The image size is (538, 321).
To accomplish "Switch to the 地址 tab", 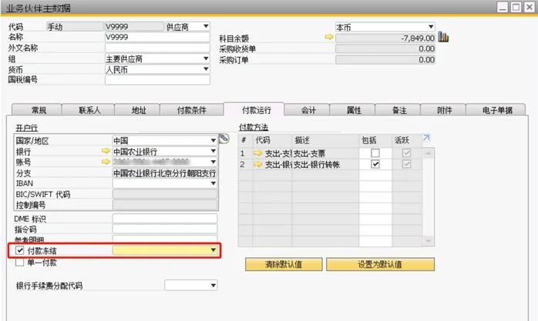I will (x=138, y=110).
